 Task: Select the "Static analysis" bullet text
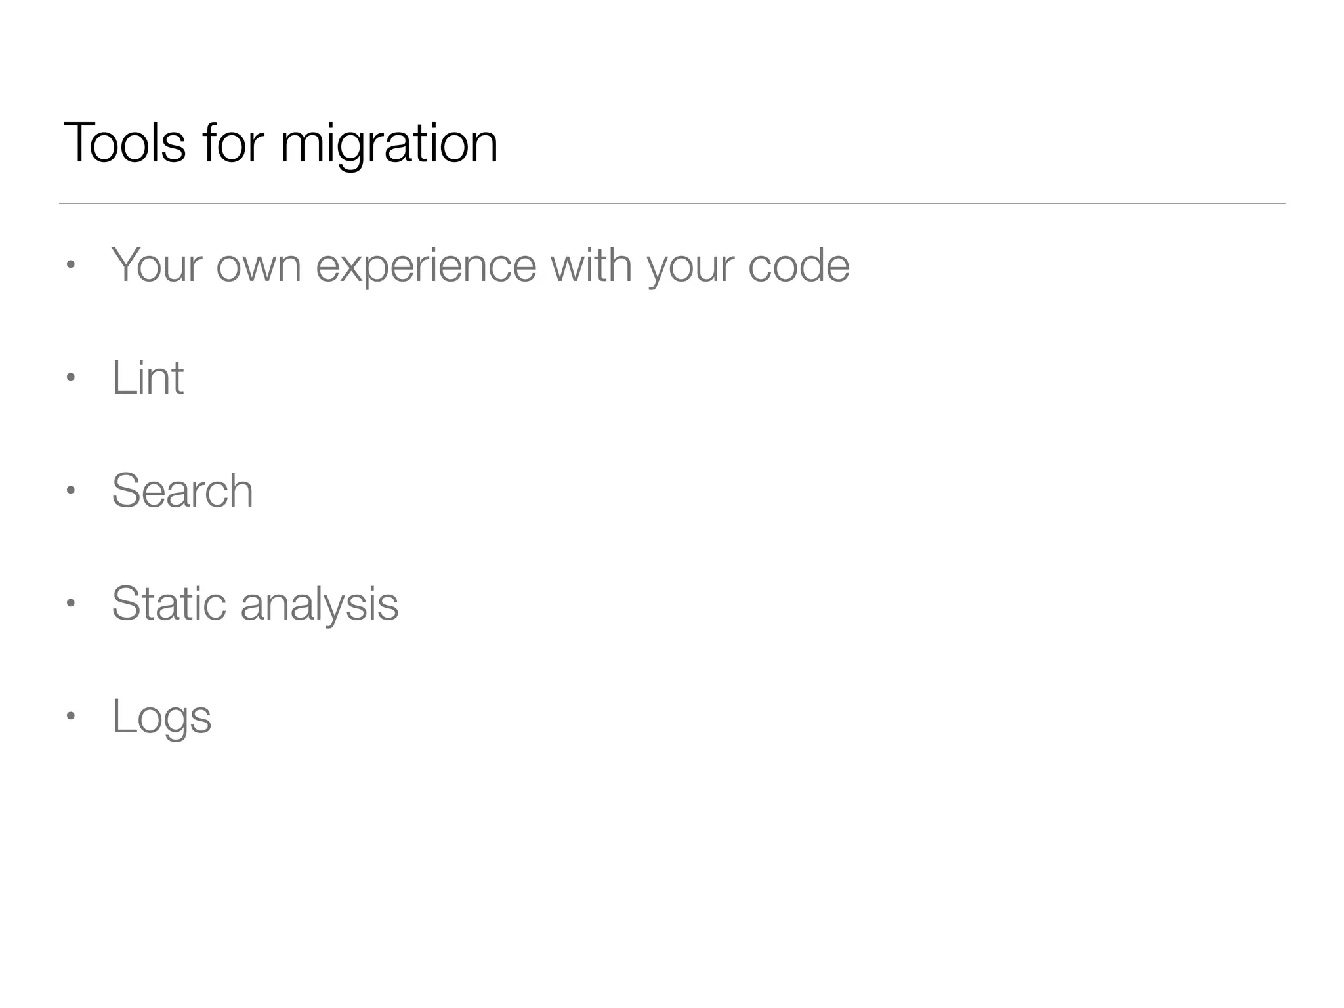pos(255,604)
